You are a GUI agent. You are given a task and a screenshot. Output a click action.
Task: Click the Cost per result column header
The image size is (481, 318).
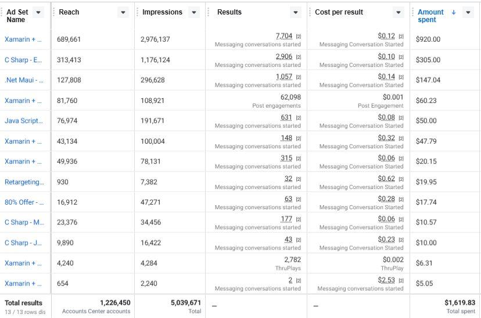point(339,12)
